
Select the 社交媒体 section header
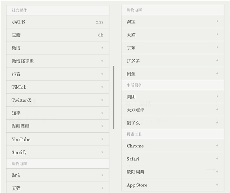point(20,10)
